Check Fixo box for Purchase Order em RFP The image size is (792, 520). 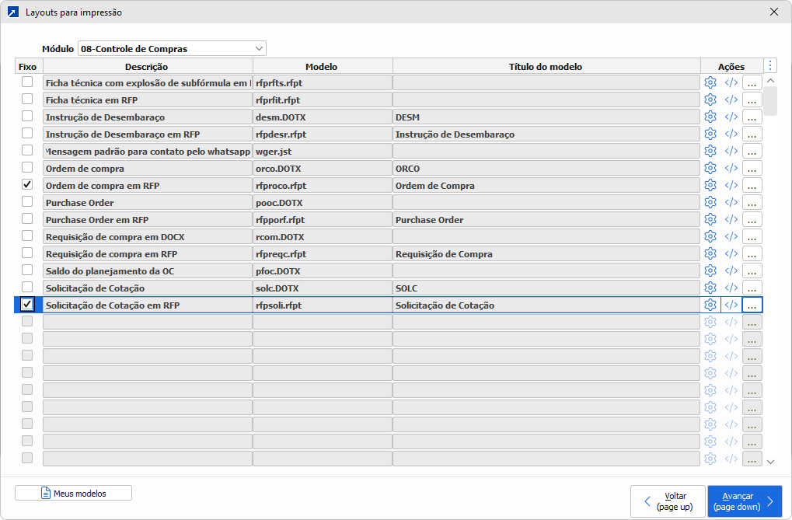(x=27, y=219)
